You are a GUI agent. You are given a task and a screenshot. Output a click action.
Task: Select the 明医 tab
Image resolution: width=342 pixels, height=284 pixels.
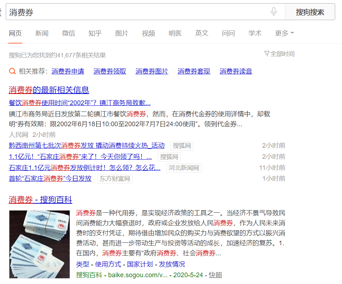(x=175, y=33)
